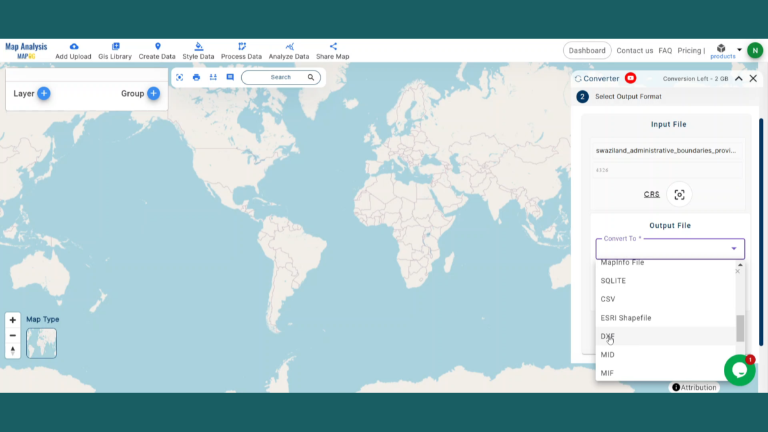Viewport: 768px width, 432px height.
Task: Click the products cube icon
Action: tap(721, 49)
